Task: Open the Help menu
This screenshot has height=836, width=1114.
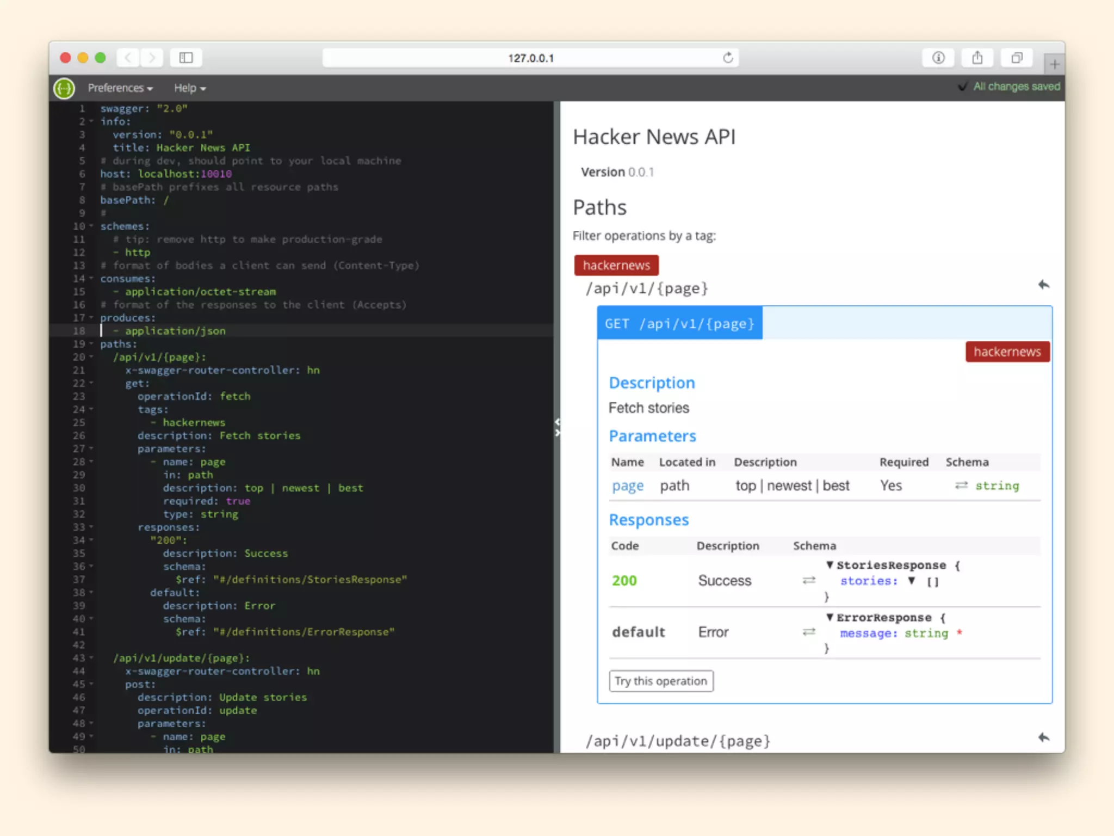Action: (189, 88)
